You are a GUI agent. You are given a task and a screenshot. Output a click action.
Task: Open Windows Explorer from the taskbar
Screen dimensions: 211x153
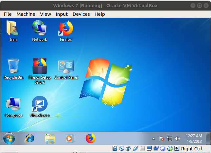(50, 139)
